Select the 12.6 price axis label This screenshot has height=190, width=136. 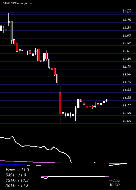(x=126, y=51)
